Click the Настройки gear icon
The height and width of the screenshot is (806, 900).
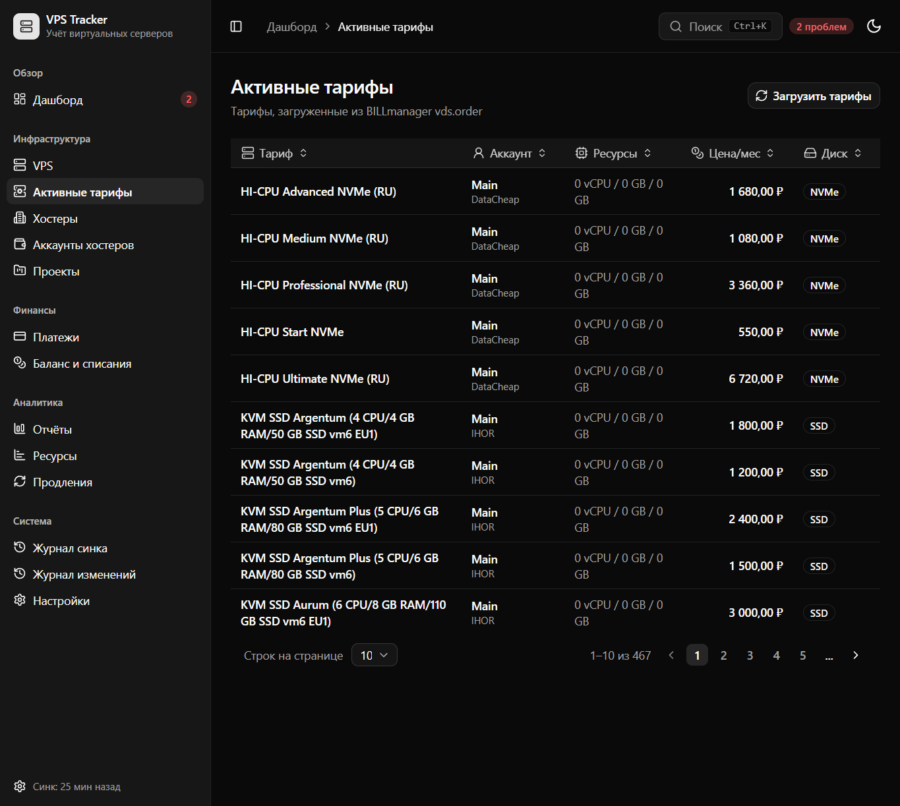click(20, 600)
